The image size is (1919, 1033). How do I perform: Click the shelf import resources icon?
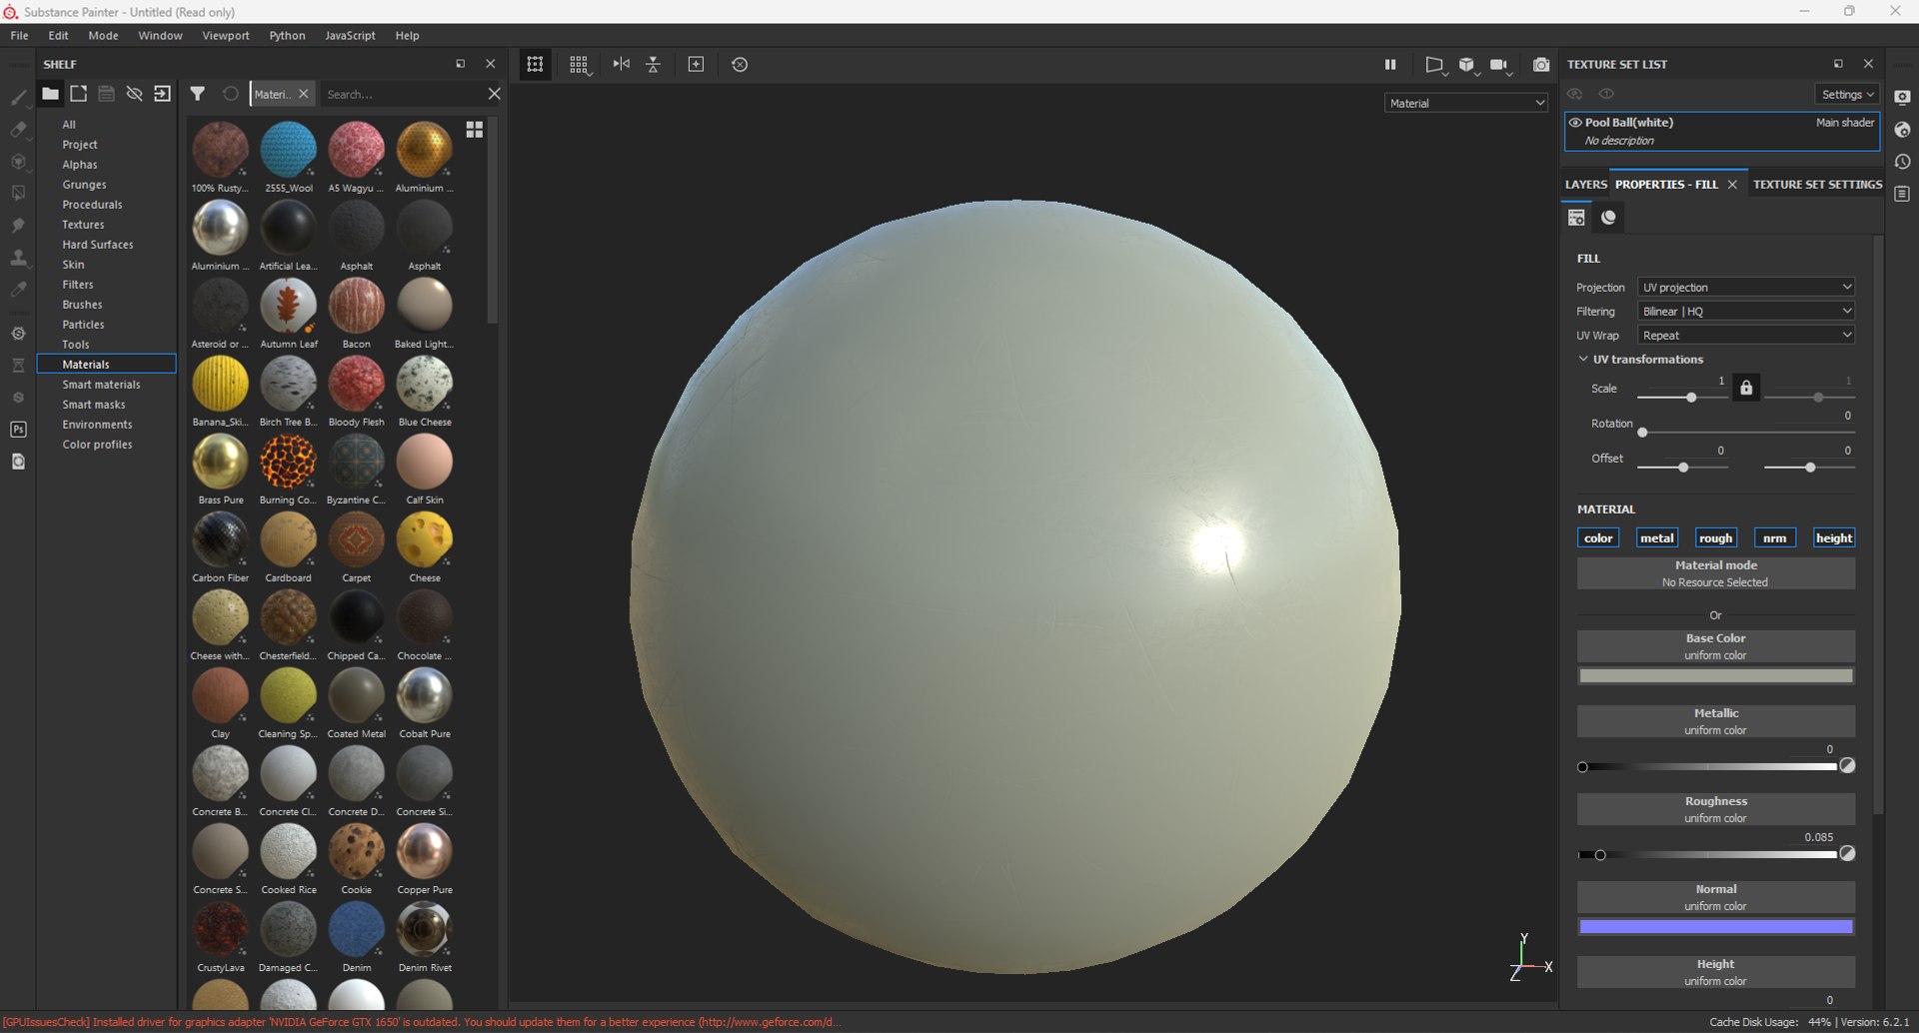tap(162, 94)
